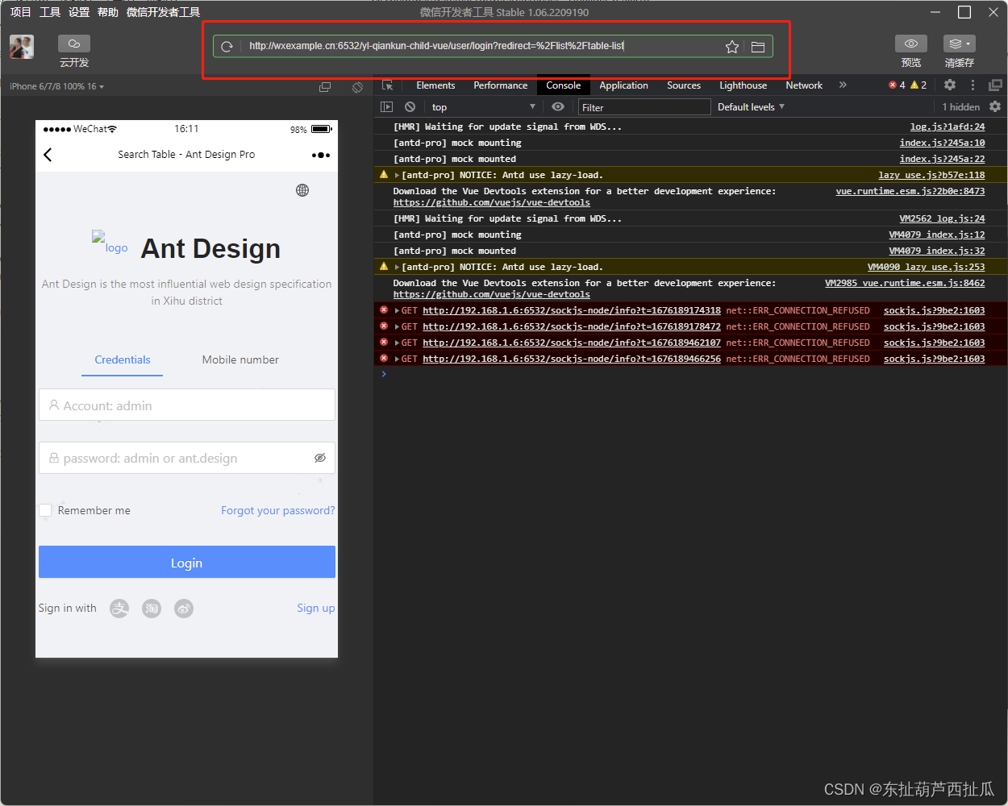Toggle password visibility eye icon

(319, 458)
